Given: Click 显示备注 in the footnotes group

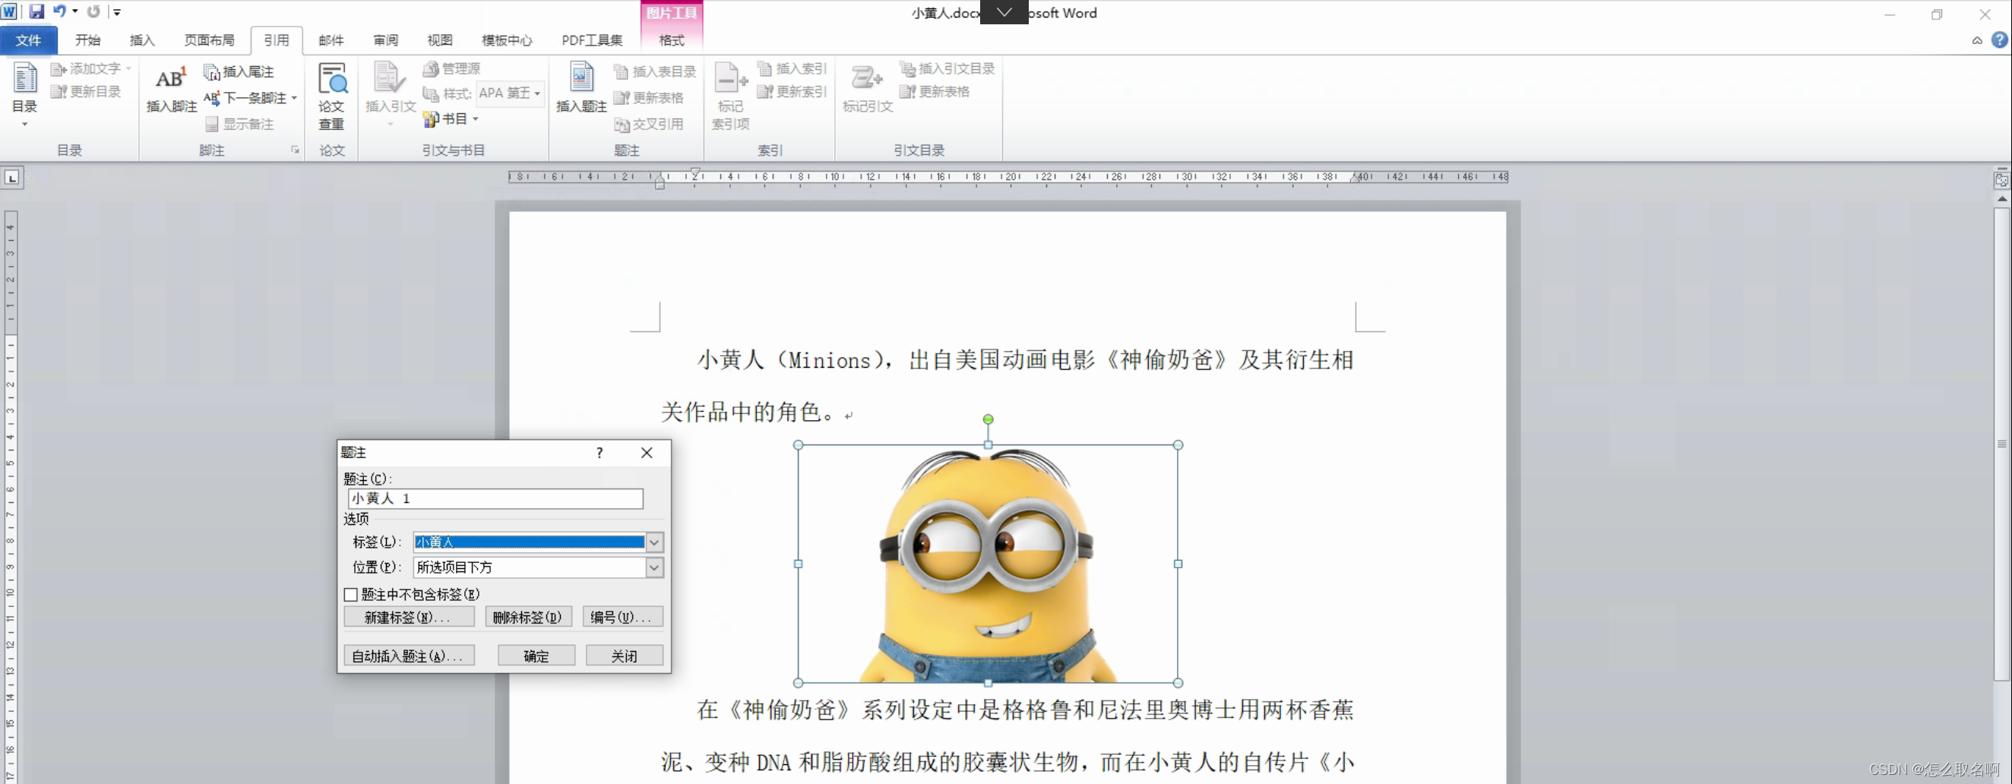Looking at the screenshot, I should tap(240, 124).
